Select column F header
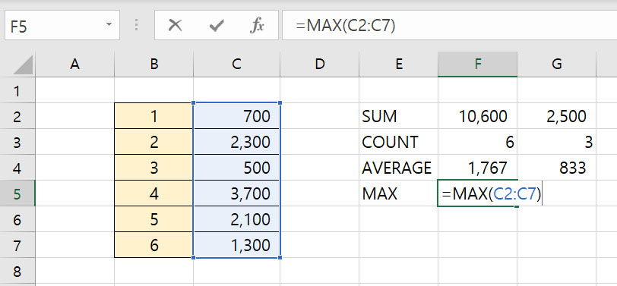The image size is (617, 286). coord(478,64)
